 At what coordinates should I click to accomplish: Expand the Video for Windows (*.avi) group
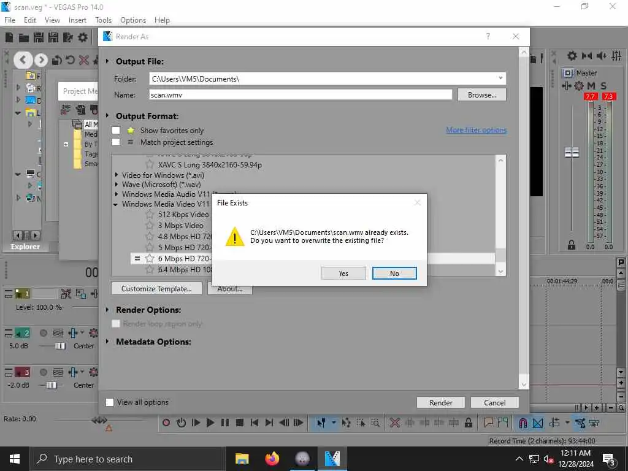[116, 175]
